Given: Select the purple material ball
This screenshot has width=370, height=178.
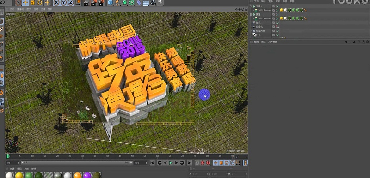Looking at the screenshot, I should click(87, 175).
